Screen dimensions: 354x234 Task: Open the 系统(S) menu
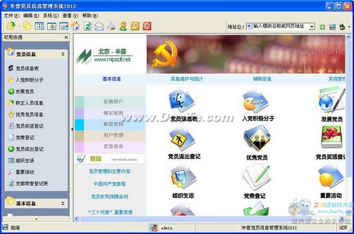pyautogui.click(x=47, y=16)
